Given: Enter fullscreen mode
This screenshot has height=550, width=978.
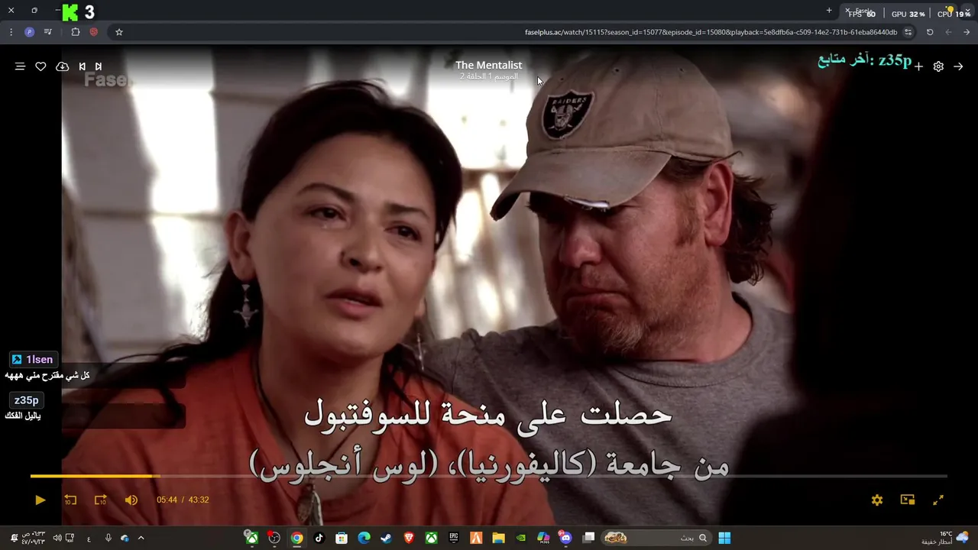Looking at the screenshot, I should pyautogui.click(x=938, y=500).
